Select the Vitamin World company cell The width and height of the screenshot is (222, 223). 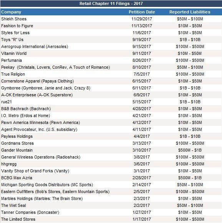[x=14, y=53]
